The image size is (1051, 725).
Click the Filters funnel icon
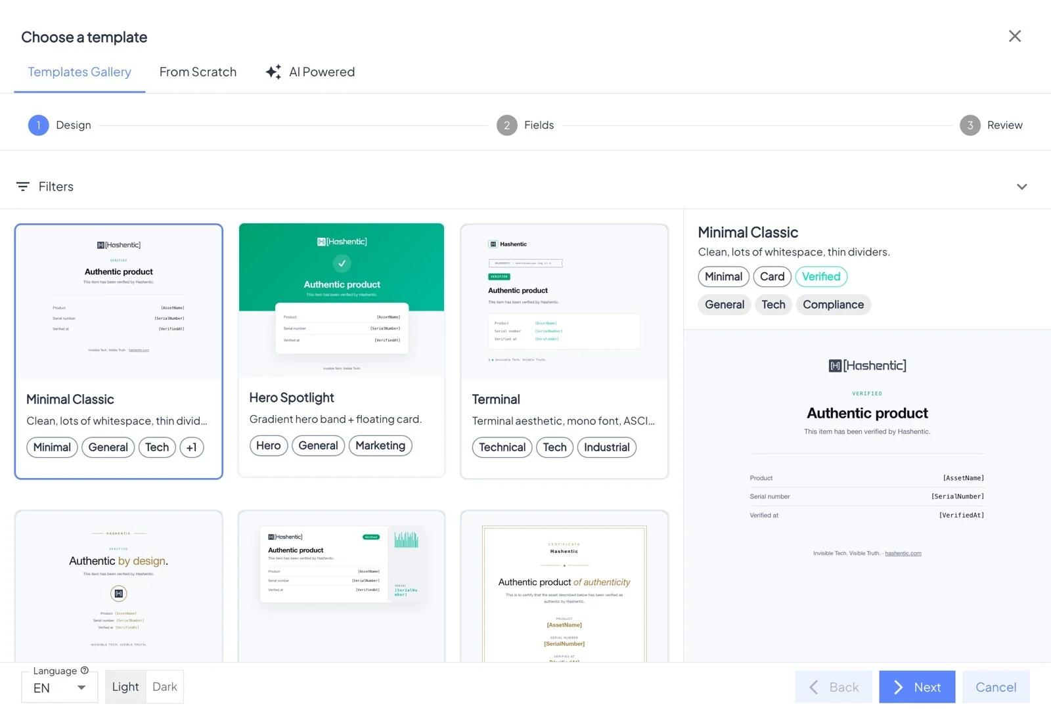tap(23, 187)
